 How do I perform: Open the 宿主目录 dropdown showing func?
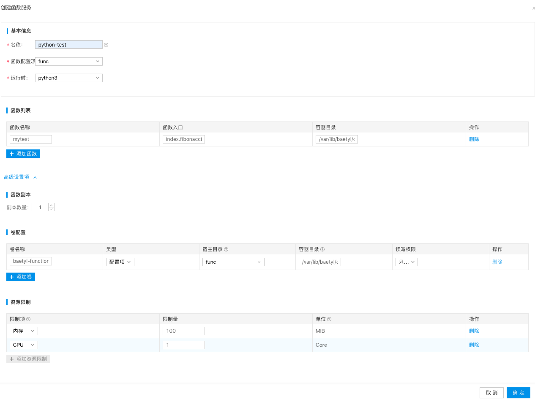[233, 262]
